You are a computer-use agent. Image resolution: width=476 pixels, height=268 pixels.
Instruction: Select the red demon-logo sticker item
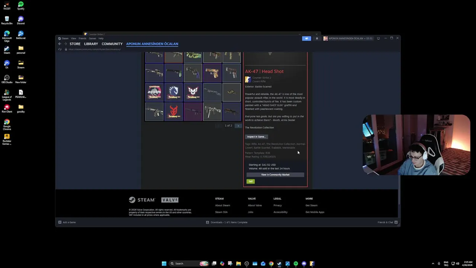point(174,111)
